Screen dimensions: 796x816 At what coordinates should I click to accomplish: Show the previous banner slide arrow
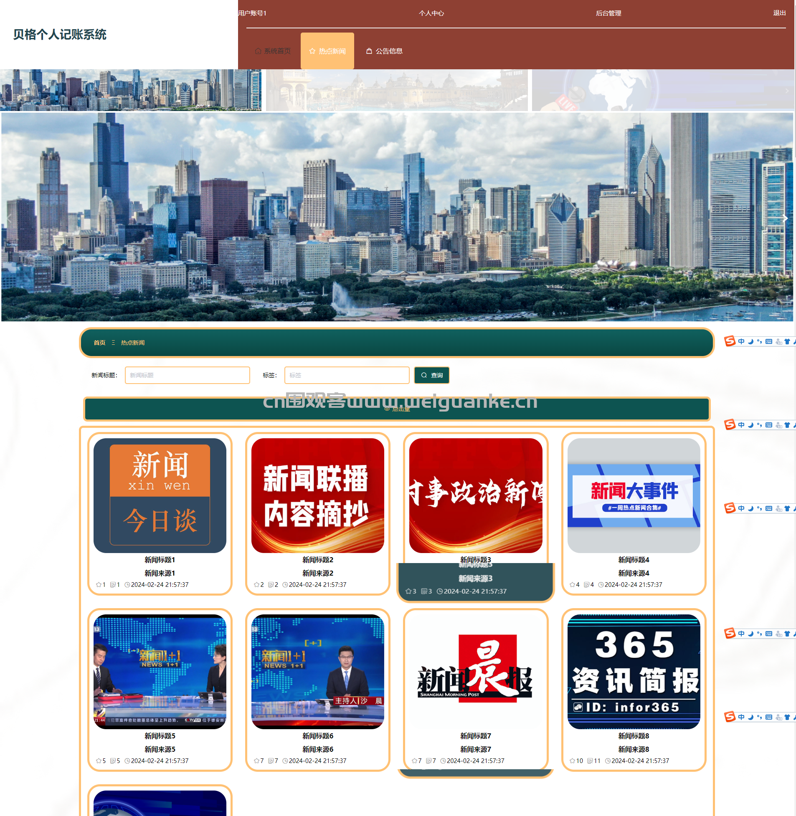[9, 218]
